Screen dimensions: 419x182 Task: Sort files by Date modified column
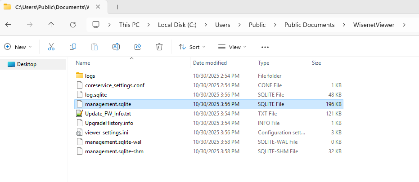(210, 63)
